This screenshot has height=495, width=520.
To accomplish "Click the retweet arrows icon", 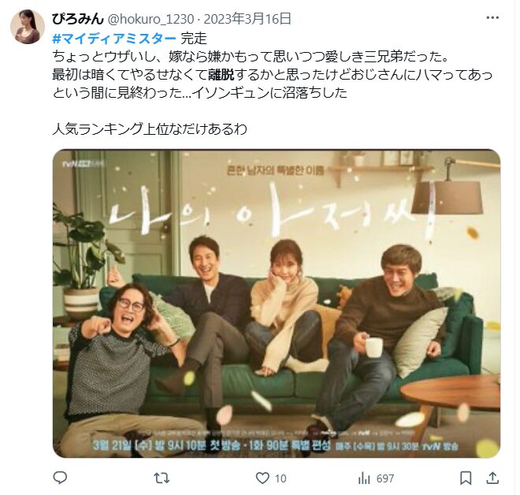I will coord(162,478).
